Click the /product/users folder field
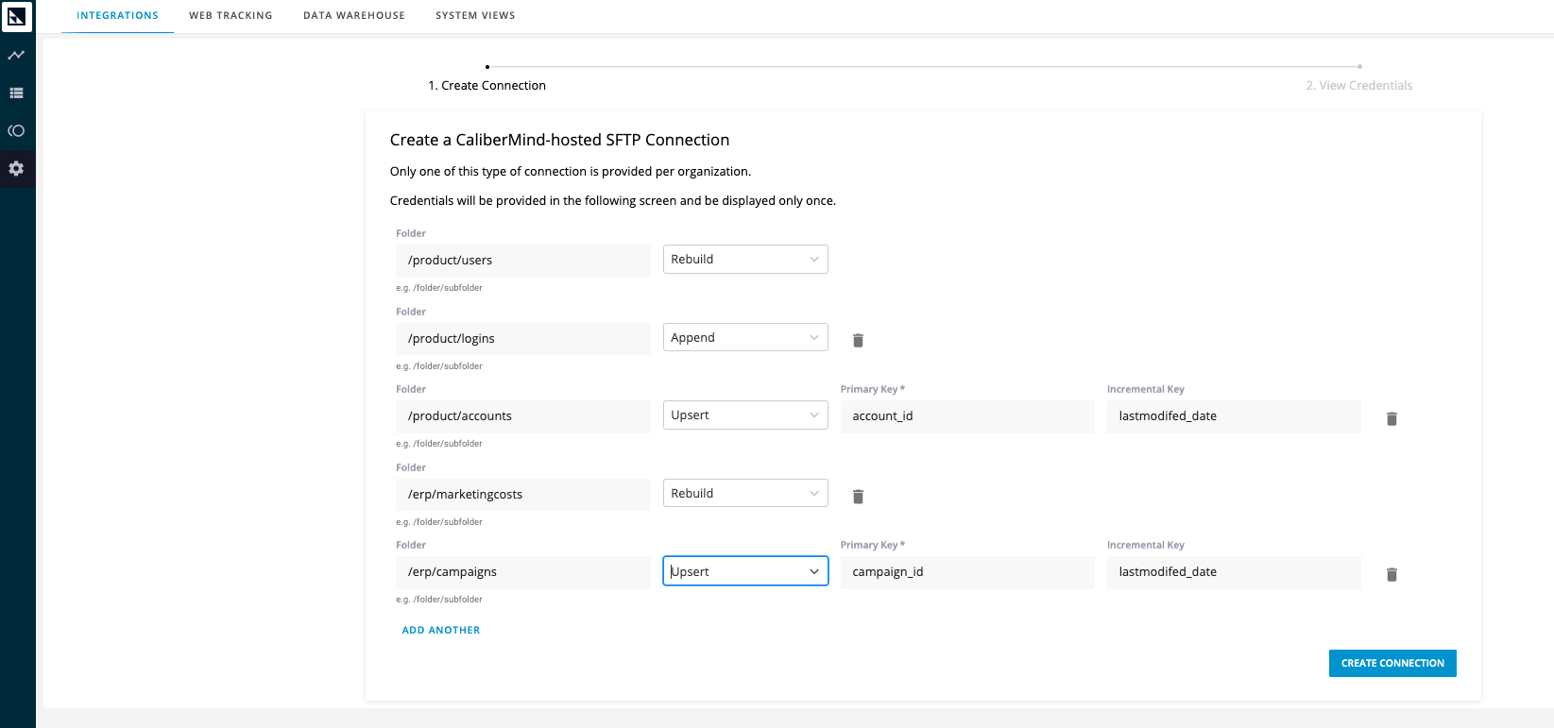Image resolution: width=1554 pixels, height=728 pixels. (x=523, y=261)
